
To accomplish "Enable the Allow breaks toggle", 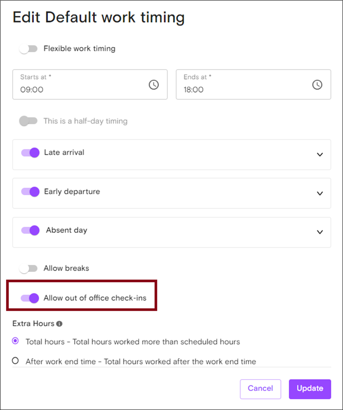I will [x=28, y=269].
